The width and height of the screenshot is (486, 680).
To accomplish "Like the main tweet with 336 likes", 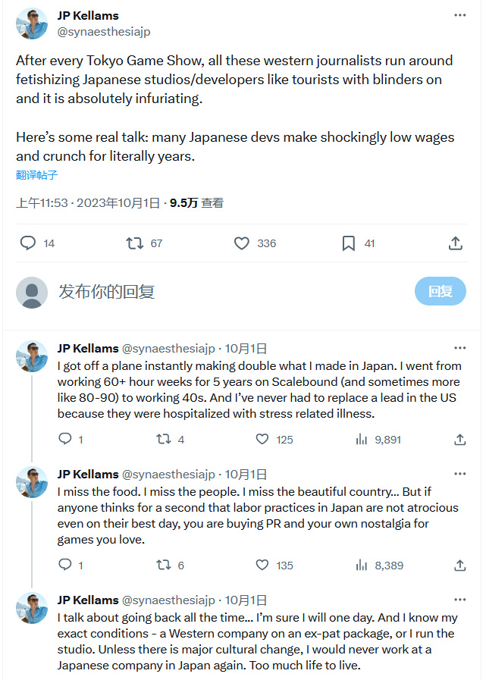I will [242, 243].
